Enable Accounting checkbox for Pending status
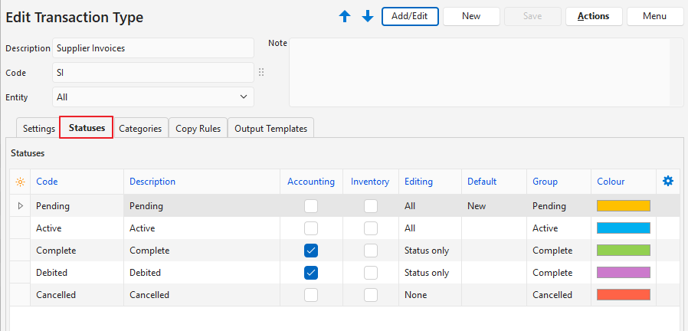Screen dimensions: 688x331 (x=311, y=205)
